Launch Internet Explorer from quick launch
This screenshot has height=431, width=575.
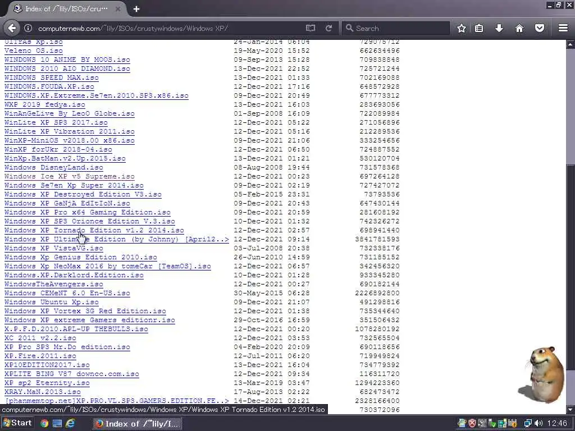(x=70, y=424)
